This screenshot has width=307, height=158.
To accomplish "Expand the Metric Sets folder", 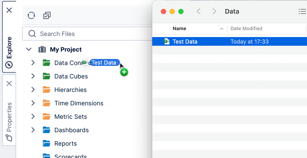I will [x=33, y=116].
